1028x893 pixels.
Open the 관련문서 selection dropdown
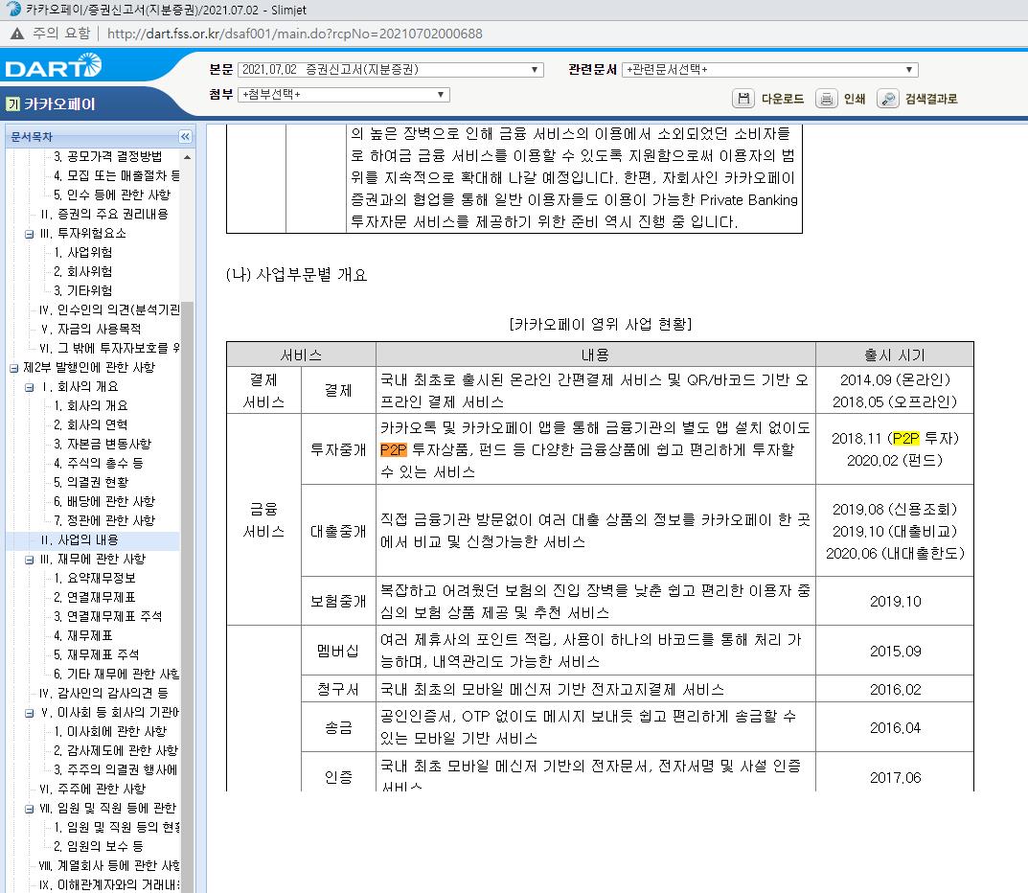769,70
